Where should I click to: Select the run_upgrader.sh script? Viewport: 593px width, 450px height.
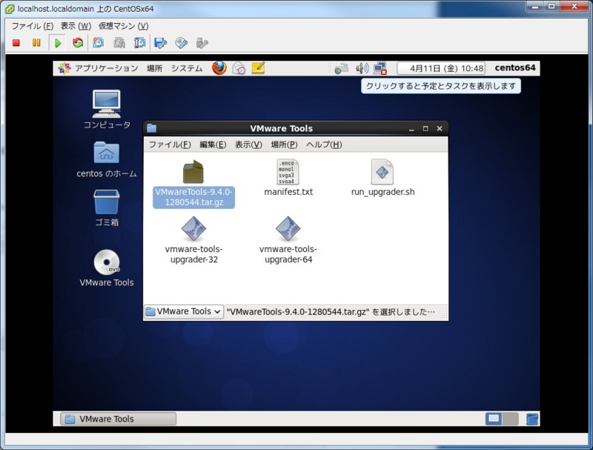(x=382, y=178)
